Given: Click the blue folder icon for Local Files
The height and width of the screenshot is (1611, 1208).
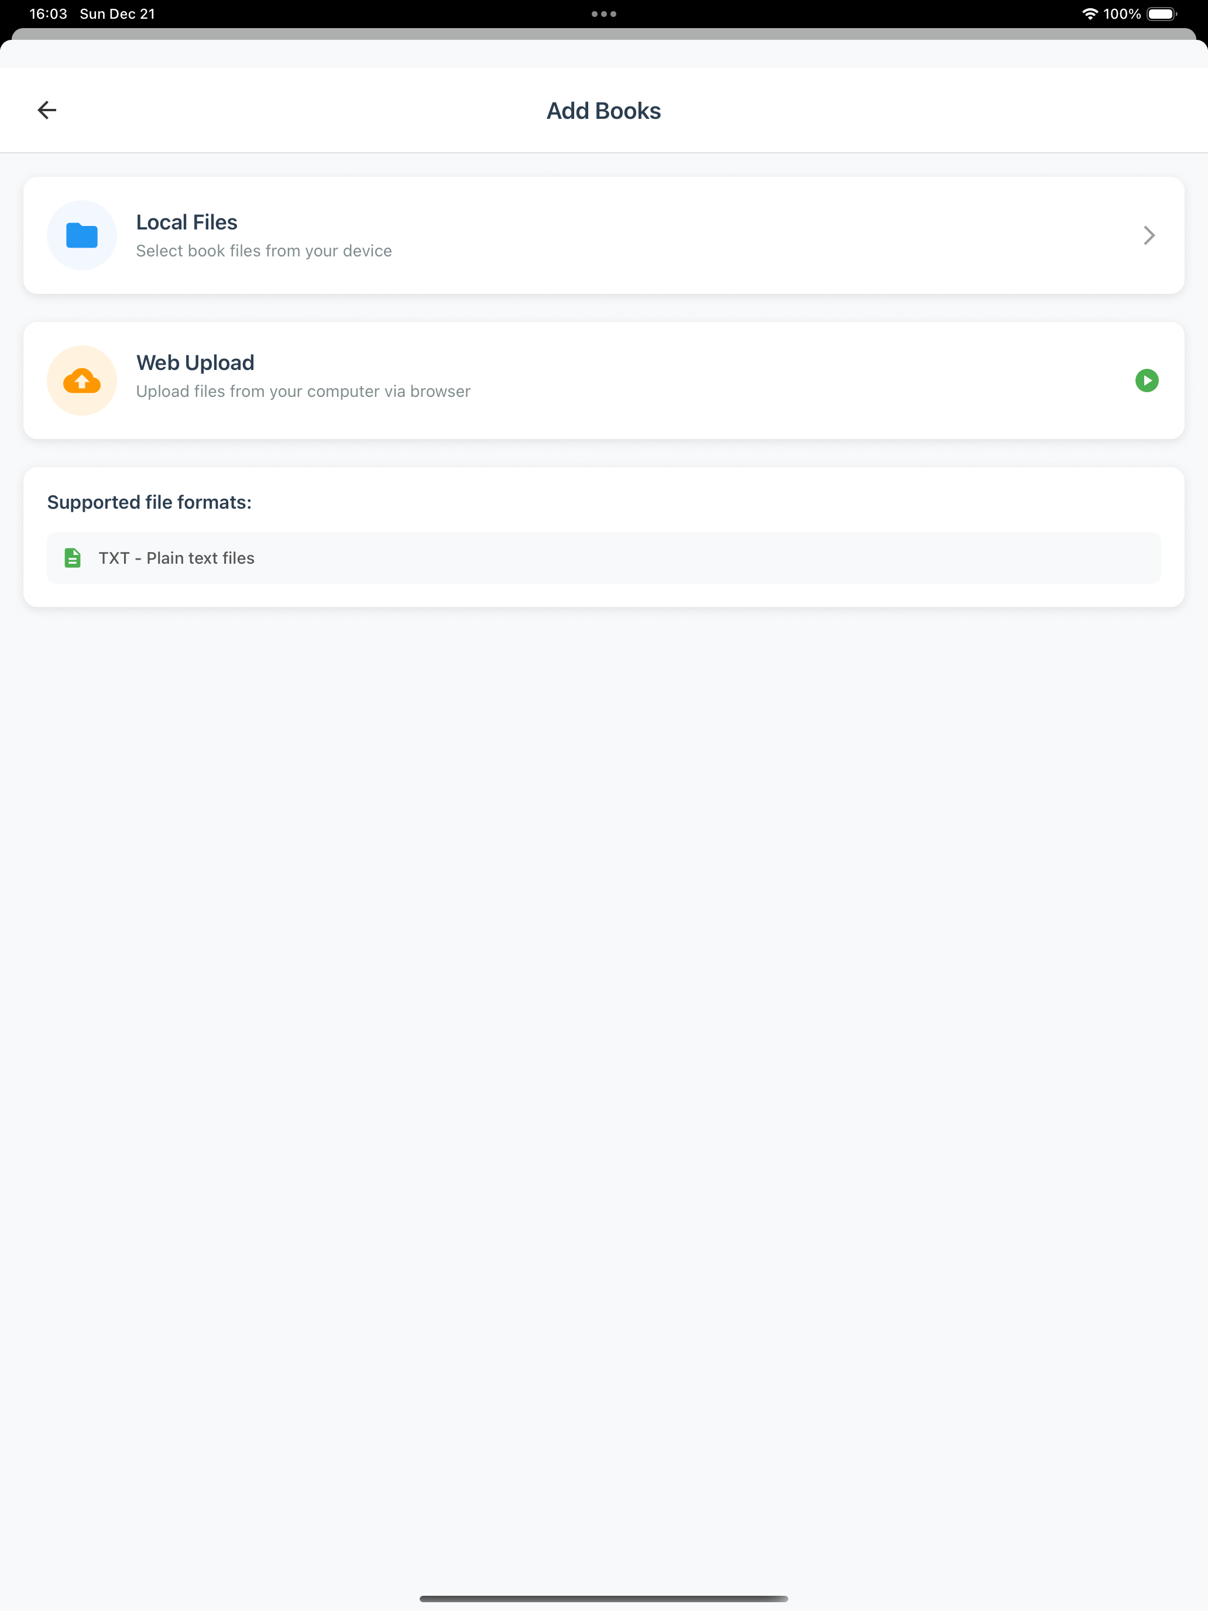Looking at the screenshot, I should tap(81, 235).
